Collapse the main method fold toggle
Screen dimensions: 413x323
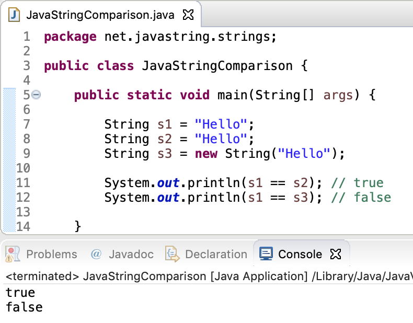(x=36, y=95)
